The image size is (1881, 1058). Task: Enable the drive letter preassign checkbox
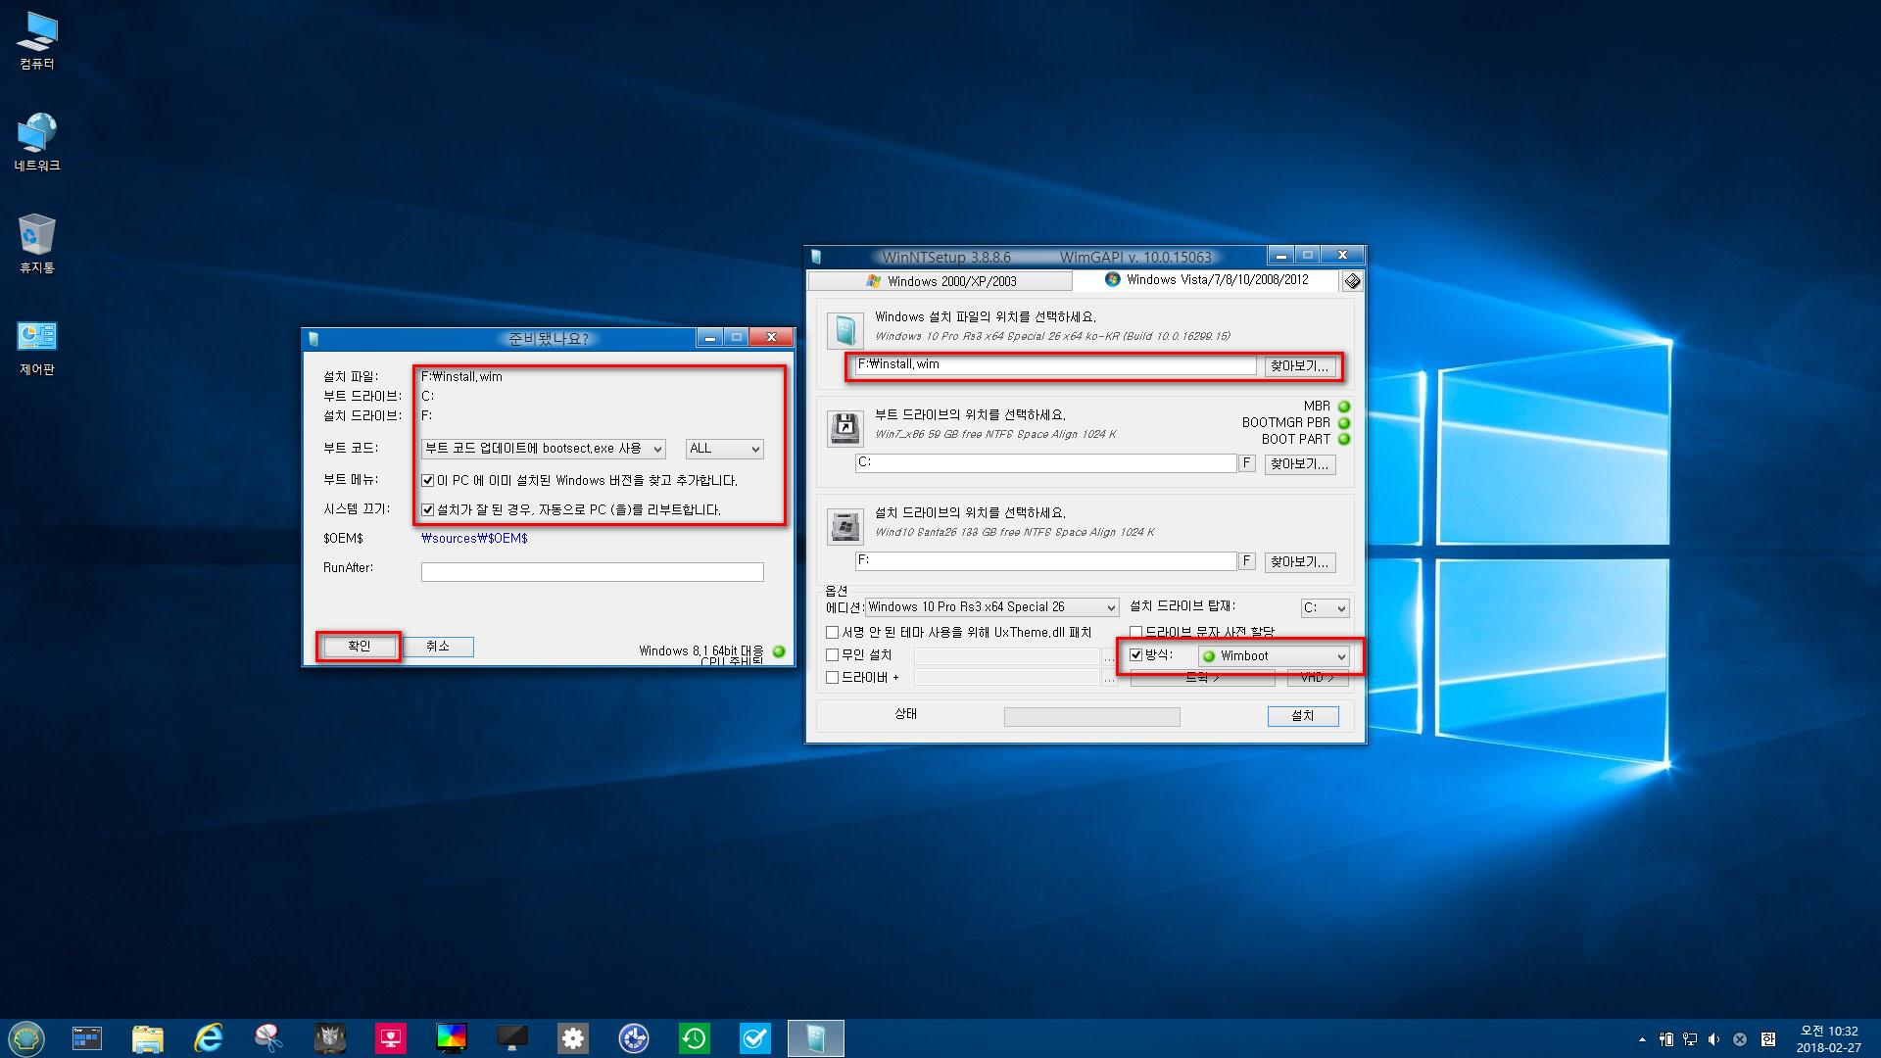coord(1135,633)
